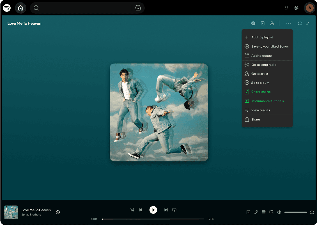The height and width of the screenshot is (225, 317).
Task: Click the elapsed time 0:01
Action: pos(94,219)
